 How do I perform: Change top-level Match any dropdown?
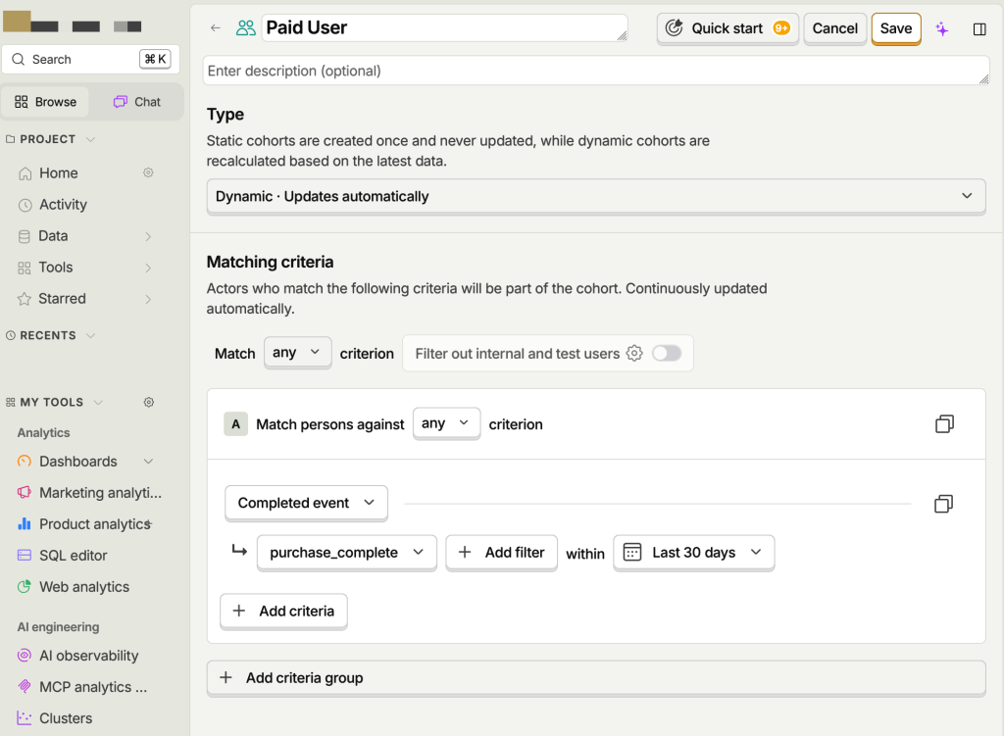[298, 353]
